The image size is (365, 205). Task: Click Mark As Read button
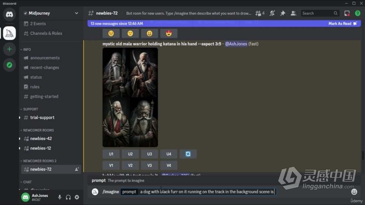click(x=343, y=24)
